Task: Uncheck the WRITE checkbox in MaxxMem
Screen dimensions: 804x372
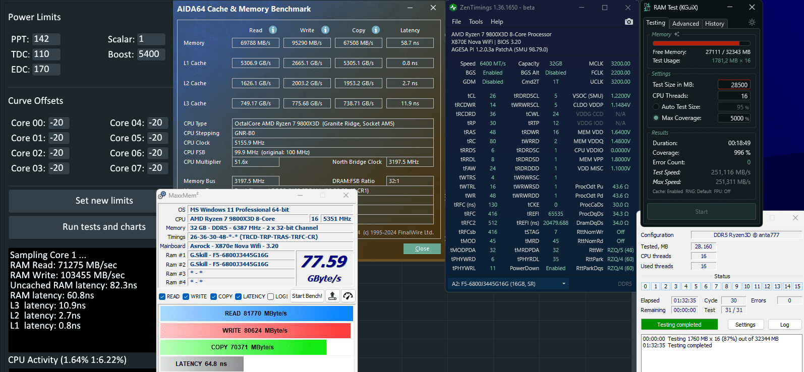Action: point(186,296)
